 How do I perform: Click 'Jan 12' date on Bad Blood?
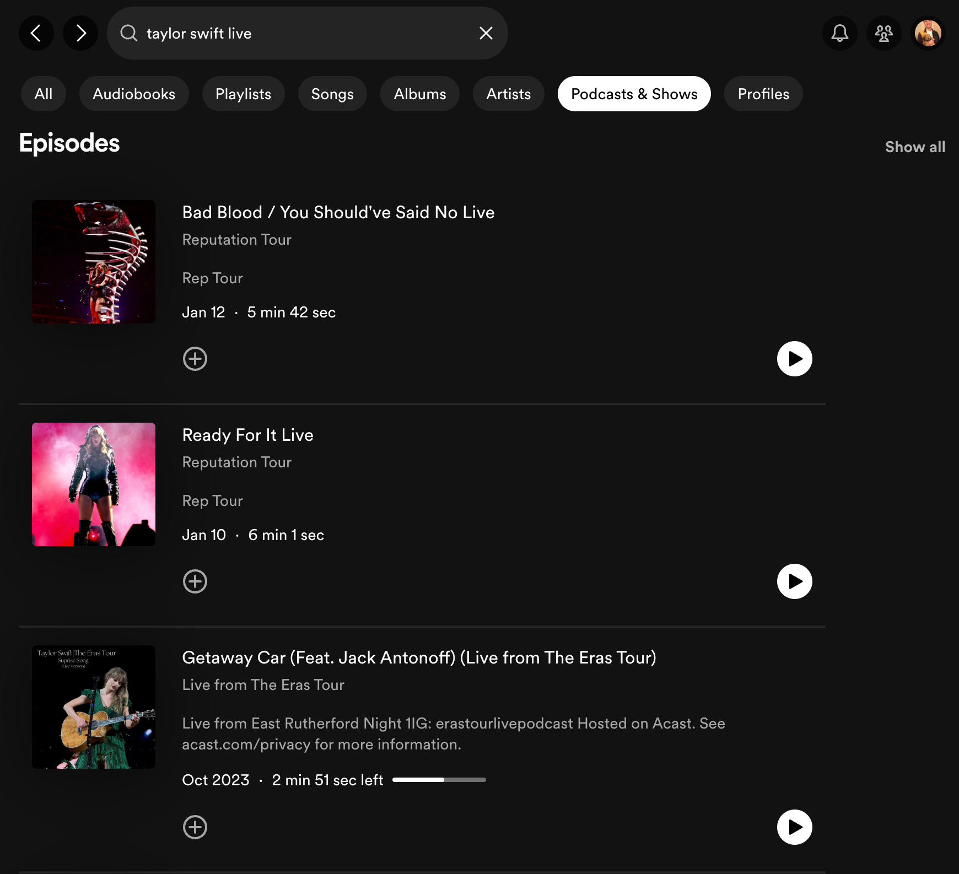coord(203,312)
